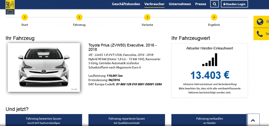The height and width of the screenshot is (126, 269).
Task: Select step 2 Fahrzeug circle
Action: coord(79,17)
